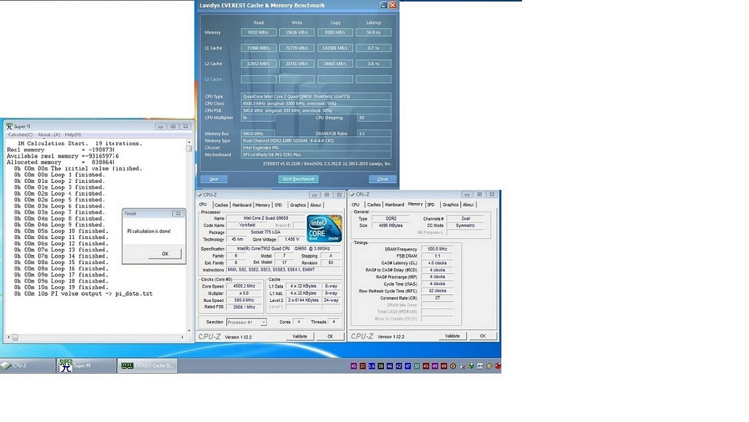Open Graphics tab in CPU-Z Memory window
Image resolution: width=749 pixels, height=422 pixels.
pos(450,205)
